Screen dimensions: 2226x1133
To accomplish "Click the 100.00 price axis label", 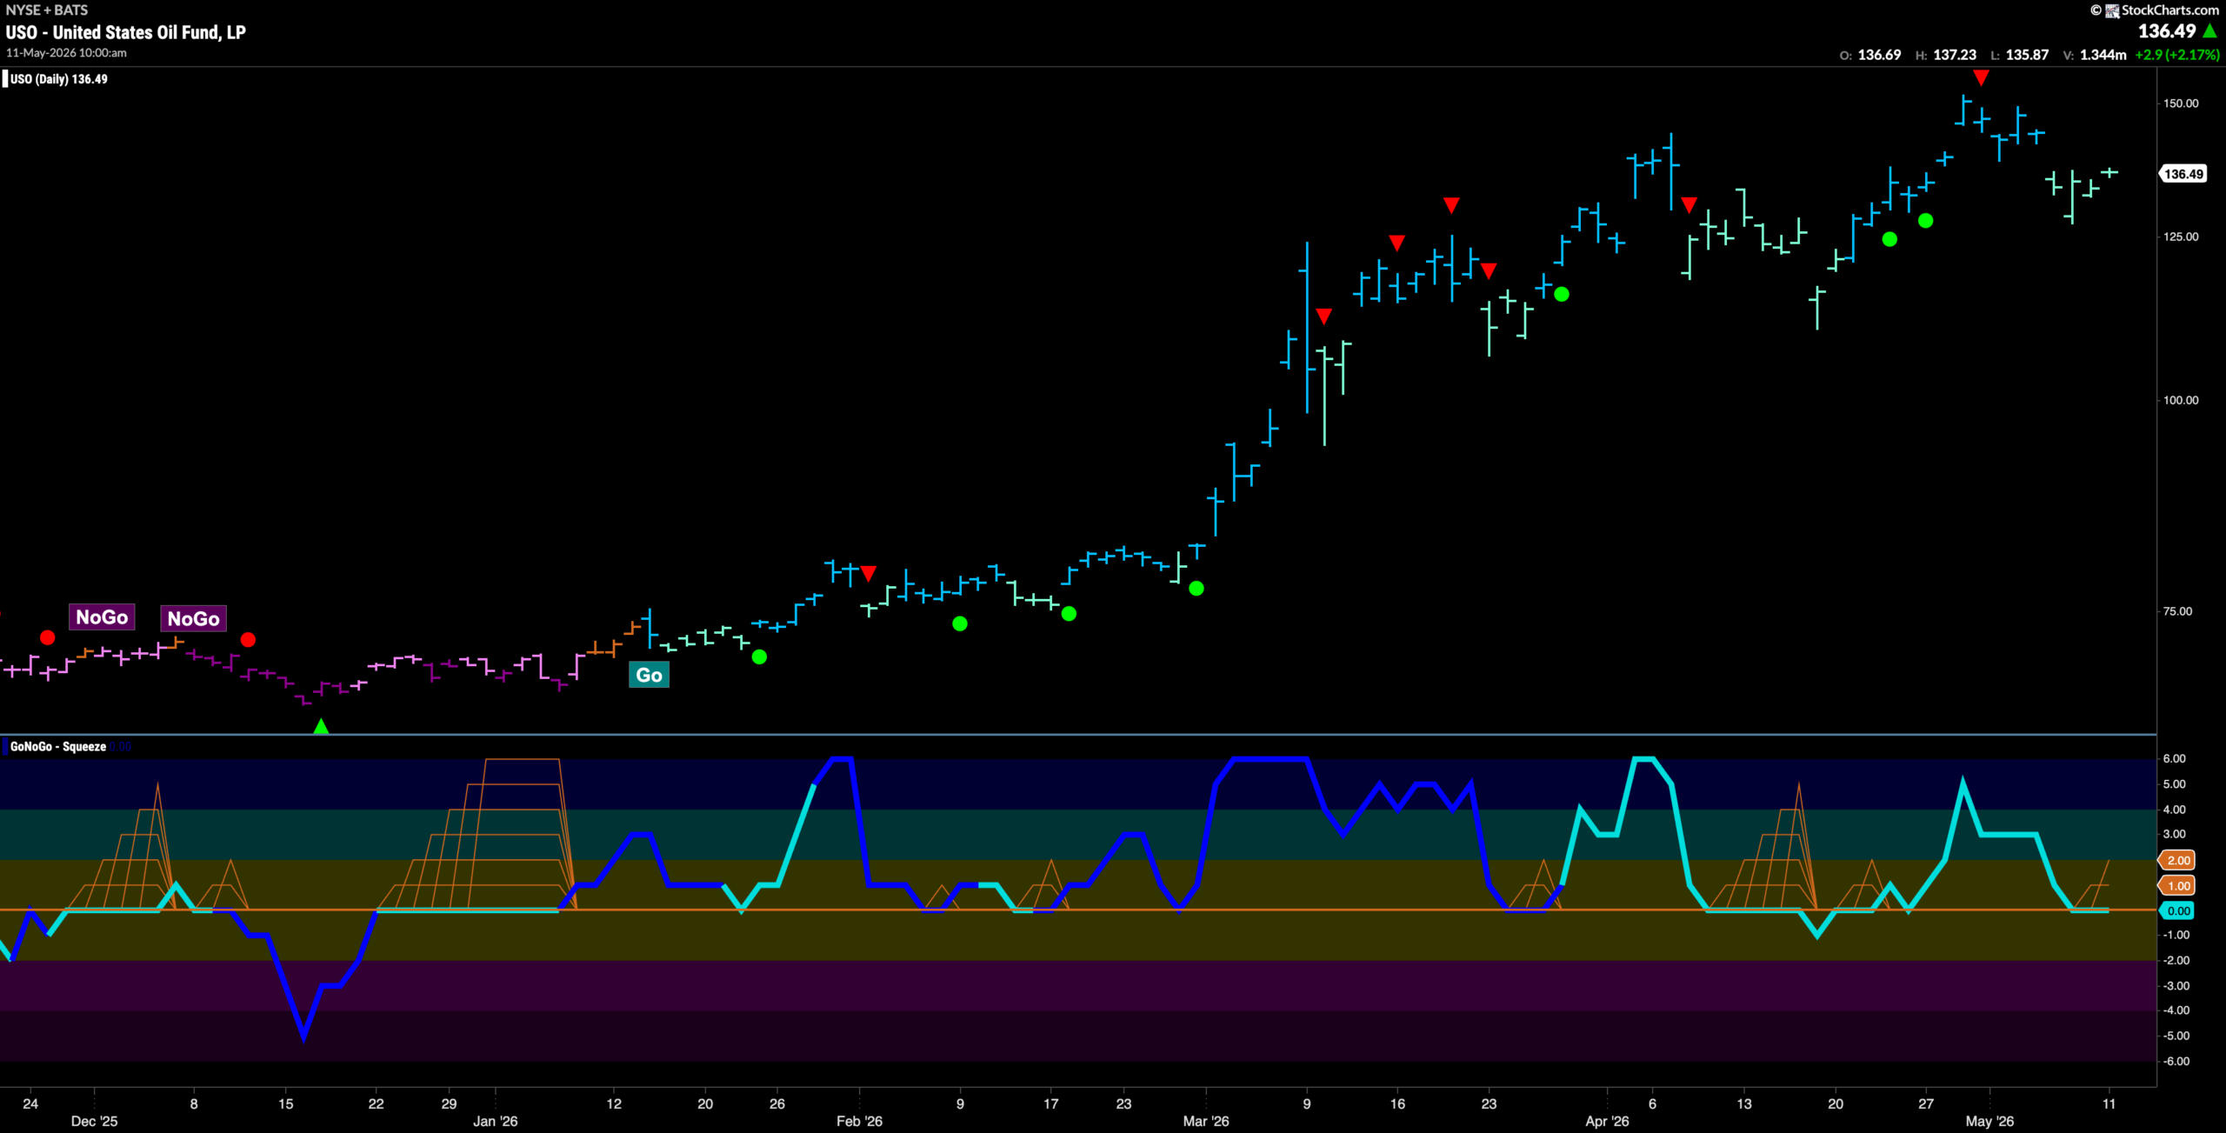I will [x=2181, y=400].
